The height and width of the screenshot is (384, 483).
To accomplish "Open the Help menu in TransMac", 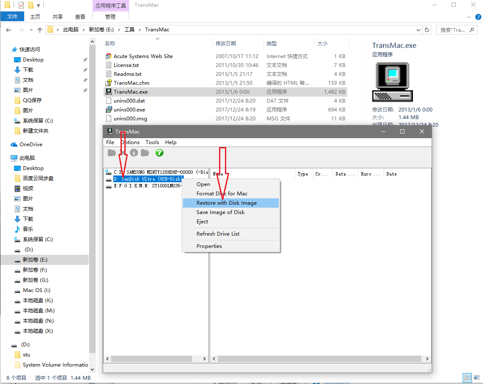I will [x=171, y=142].
